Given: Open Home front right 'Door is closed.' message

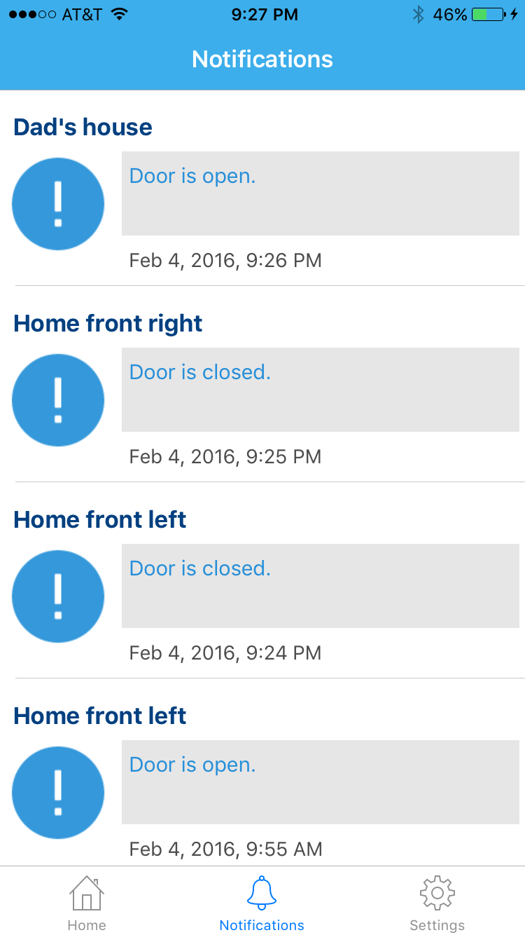Looking at the screenshot, I should (x=321, y=389).
